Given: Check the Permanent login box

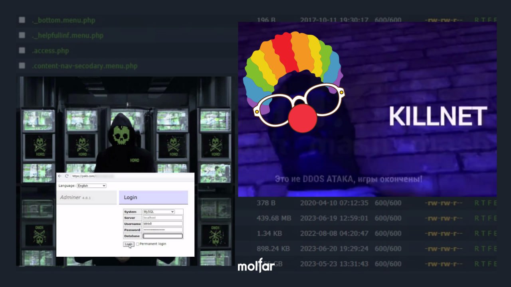Looking at the screenshot, I should coord(138,244).
